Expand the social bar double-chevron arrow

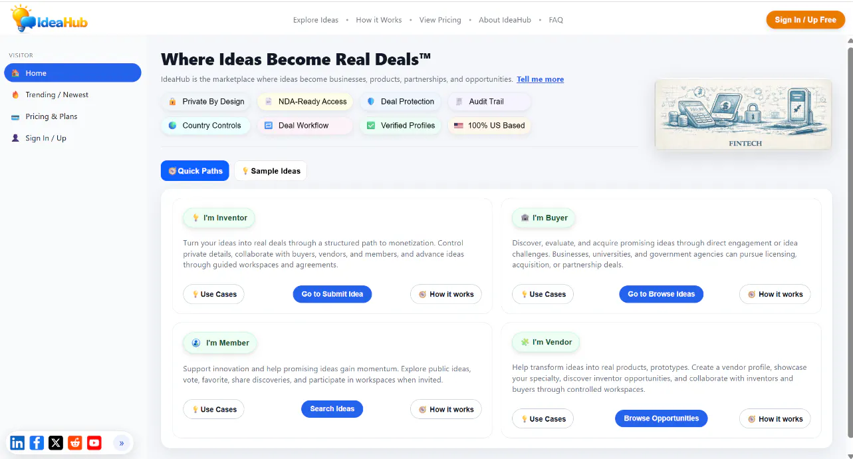click(122, 442)
